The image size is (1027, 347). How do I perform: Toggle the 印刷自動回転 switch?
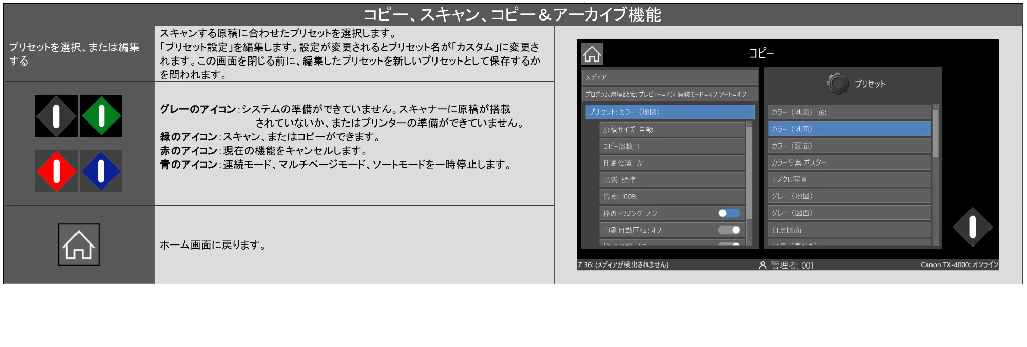pos(729,230)
